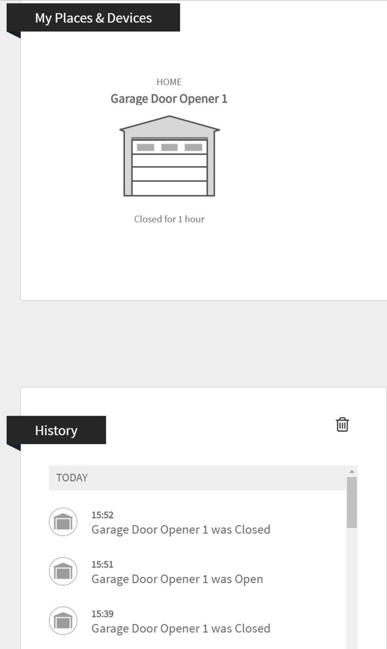
Task: Click the large garage door icon
Action: click(x=170, y=156)
